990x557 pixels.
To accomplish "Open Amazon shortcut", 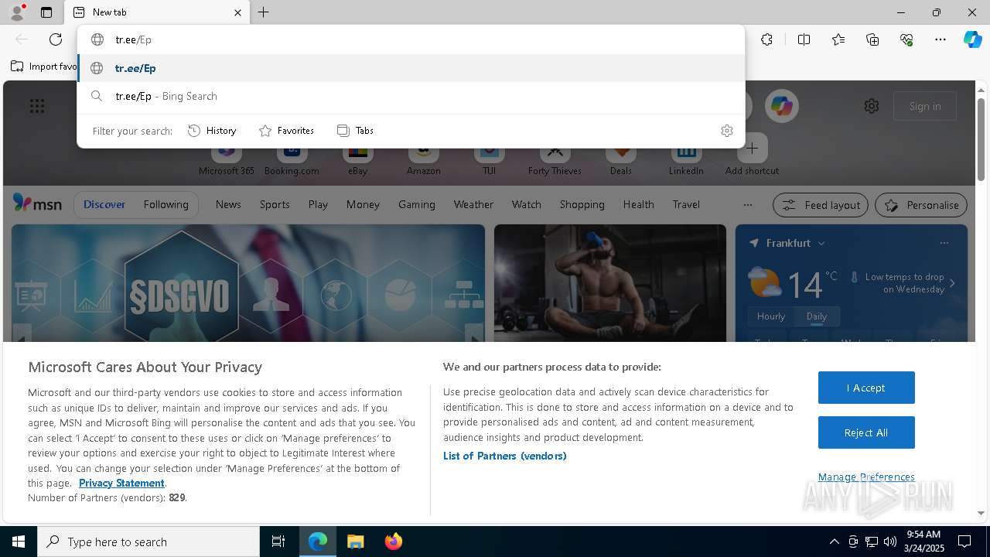I will click(x=423, y=159).
